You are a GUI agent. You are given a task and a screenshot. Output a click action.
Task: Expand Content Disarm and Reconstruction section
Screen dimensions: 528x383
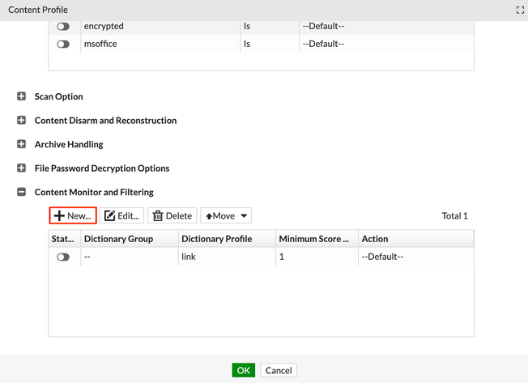point(22,121)
